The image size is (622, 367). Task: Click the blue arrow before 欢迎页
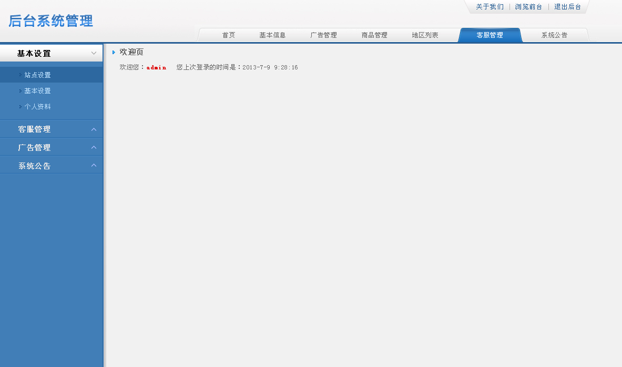point(114,53)
